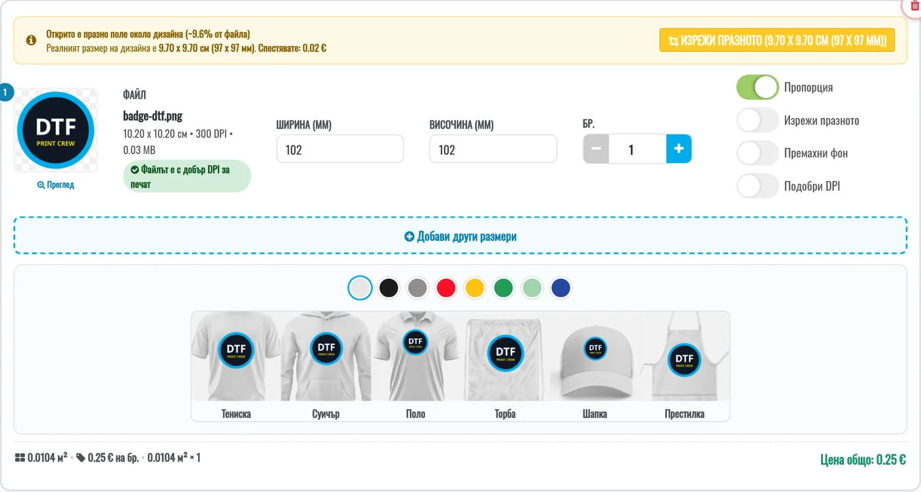Select the black color swatch
The height and width of the screenshot is (492, 921).
coord(389,288)
